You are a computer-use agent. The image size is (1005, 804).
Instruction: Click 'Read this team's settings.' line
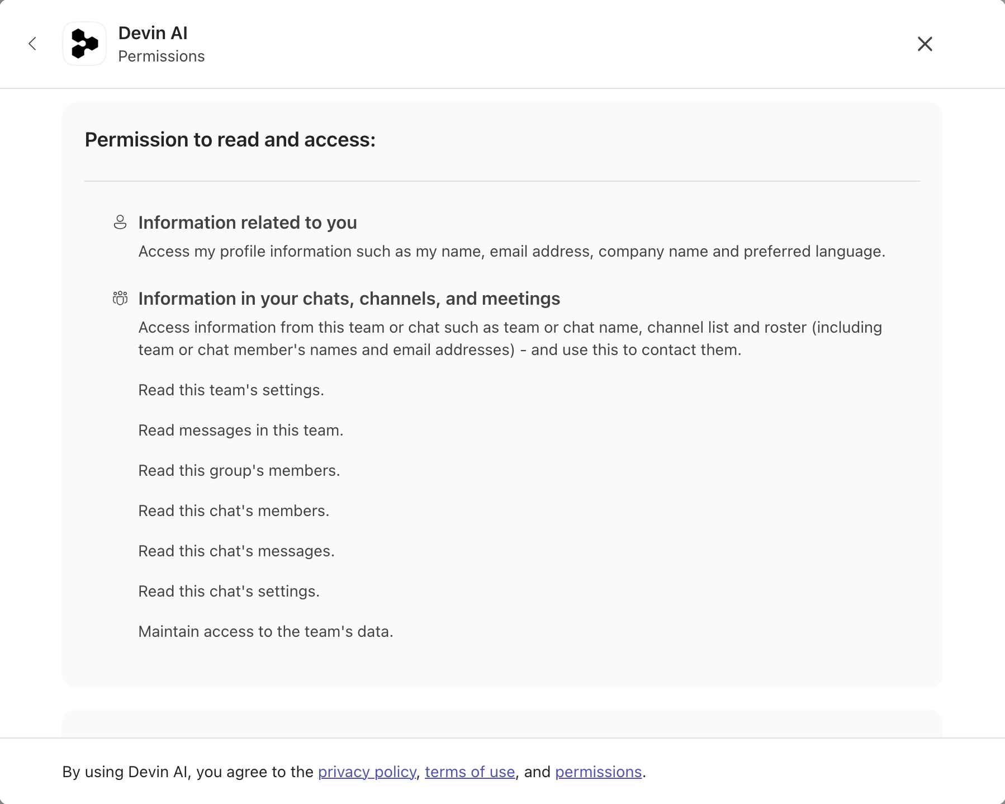pos(231,390)
